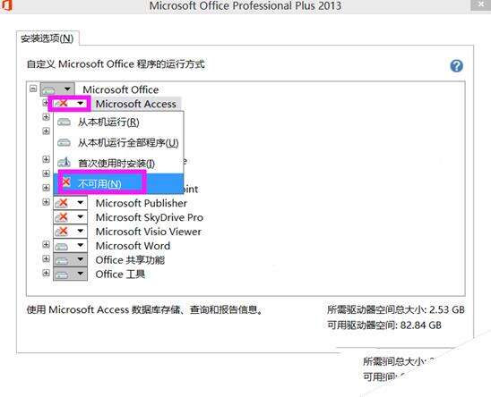491x397 pixels.
Task: Click the 所需驱动器空间总大小 2.53 GB text
Action: pyautogui.click(x=396, y=309)
